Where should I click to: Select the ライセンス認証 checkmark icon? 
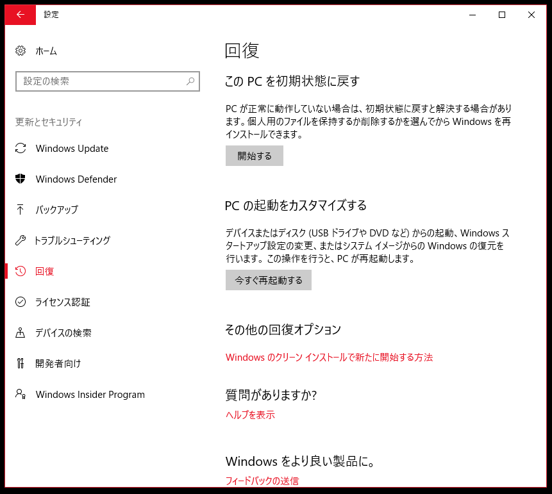point(20,302)
